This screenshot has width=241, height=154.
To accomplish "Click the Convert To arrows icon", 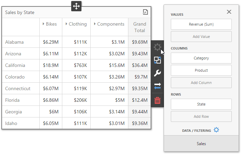I will (x=157, y=86).
